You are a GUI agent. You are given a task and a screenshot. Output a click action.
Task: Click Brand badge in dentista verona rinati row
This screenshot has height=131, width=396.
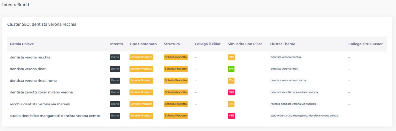pos(115,69)
